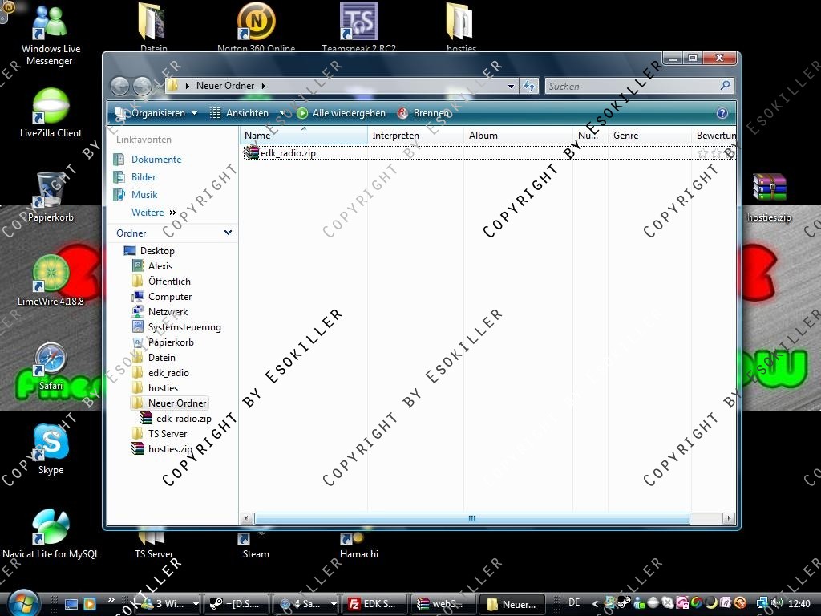Click the Brennen toolbar button
The height and width of the screenshot is (616, 821).
tap(423, 114)
